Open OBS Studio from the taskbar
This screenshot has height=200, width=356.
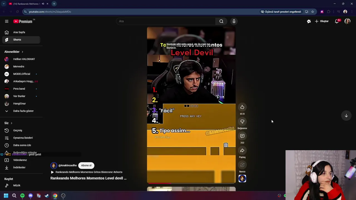pyautogui.click(x=63, y=196)
